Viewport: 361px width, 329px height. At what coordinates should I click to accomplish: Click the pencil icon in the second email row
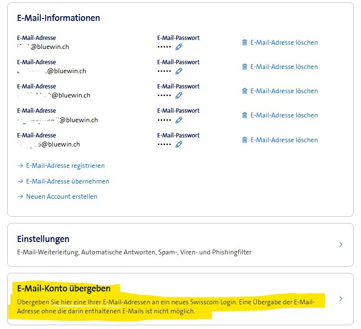coord(179,71)
